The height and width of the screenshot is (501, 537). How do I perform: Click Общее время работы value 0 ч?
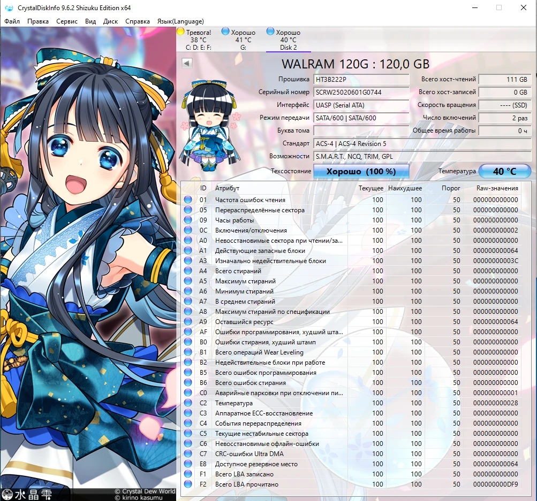point(505,130)
